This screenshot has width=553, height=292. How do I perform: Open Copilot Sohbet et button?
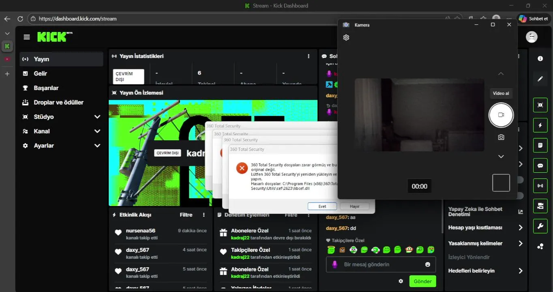[534, 19]
